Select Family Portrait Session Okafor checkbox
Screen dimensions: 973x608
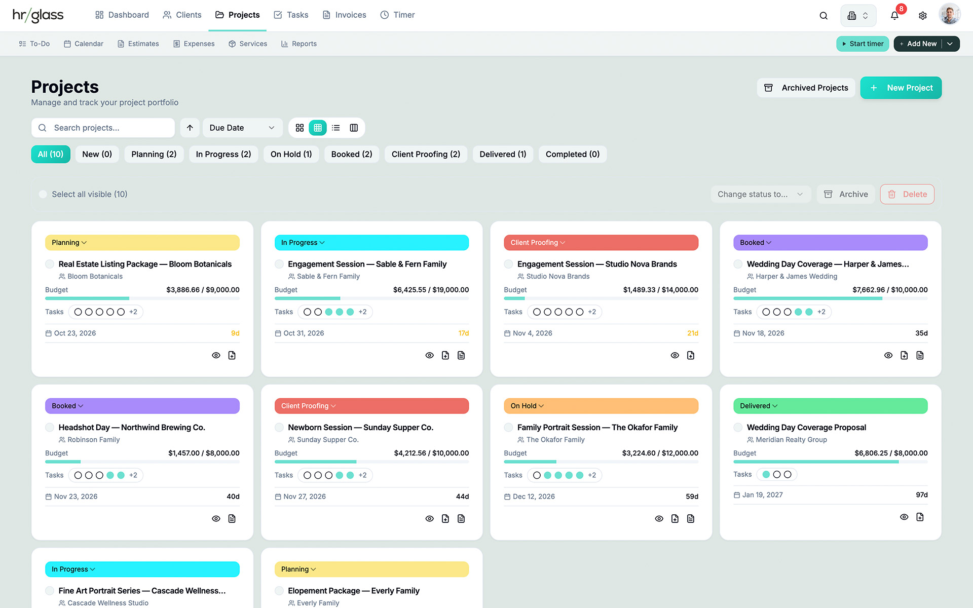click(x=508, y=427)
